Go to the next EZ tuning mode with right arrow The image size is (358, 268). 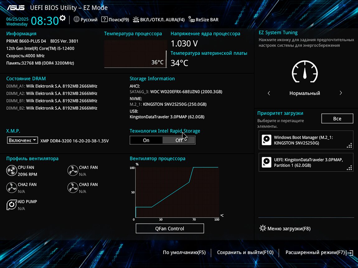341,93
